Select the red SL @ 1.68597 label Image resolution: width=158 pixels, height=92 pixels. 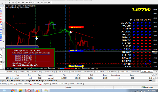tap(76, 27)
